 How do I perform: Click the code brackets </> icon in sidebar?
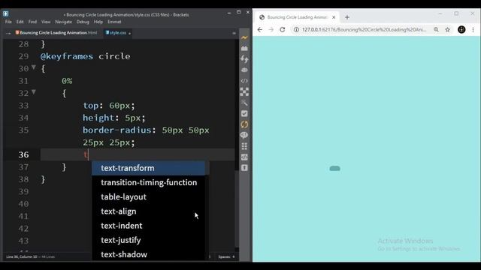tap(244, 81)
